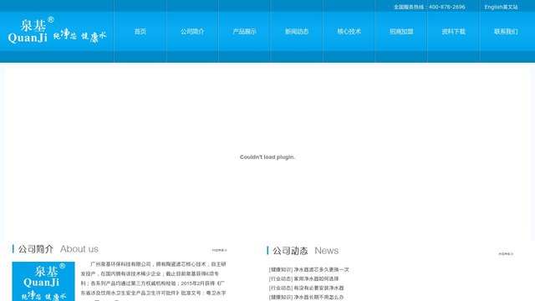Image resolution: width=535 pixels, height=301 pixels.
Task: Click the QuanJi logo in the header
Action: 57,30
